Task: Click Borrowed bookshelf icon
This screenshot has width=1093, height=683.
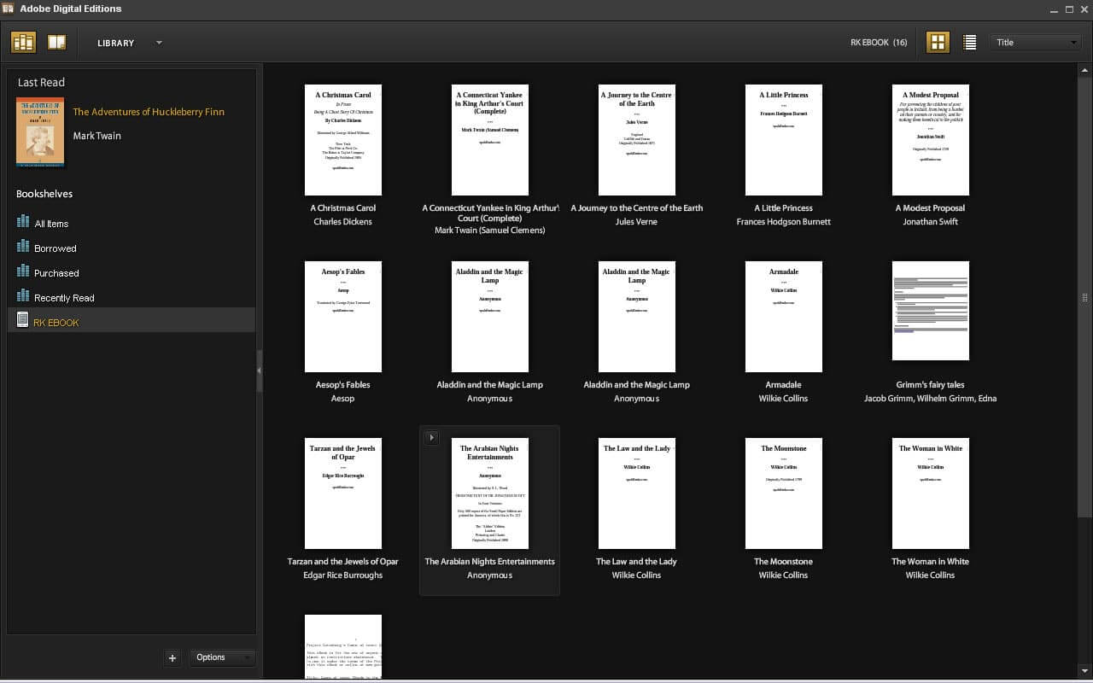Action: 23,246
